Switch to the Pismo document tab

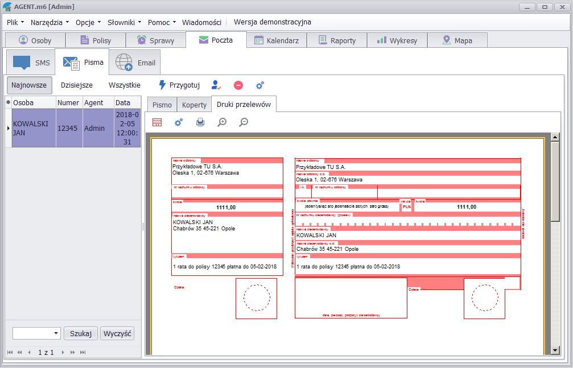pyautogui.click(x=162, y=105)
